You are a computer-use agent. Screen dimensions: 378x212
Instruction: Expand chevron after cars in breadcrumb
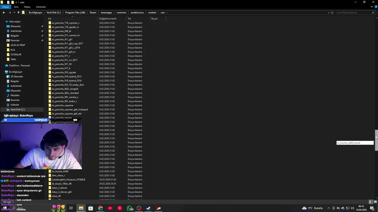tap(167, 13)
